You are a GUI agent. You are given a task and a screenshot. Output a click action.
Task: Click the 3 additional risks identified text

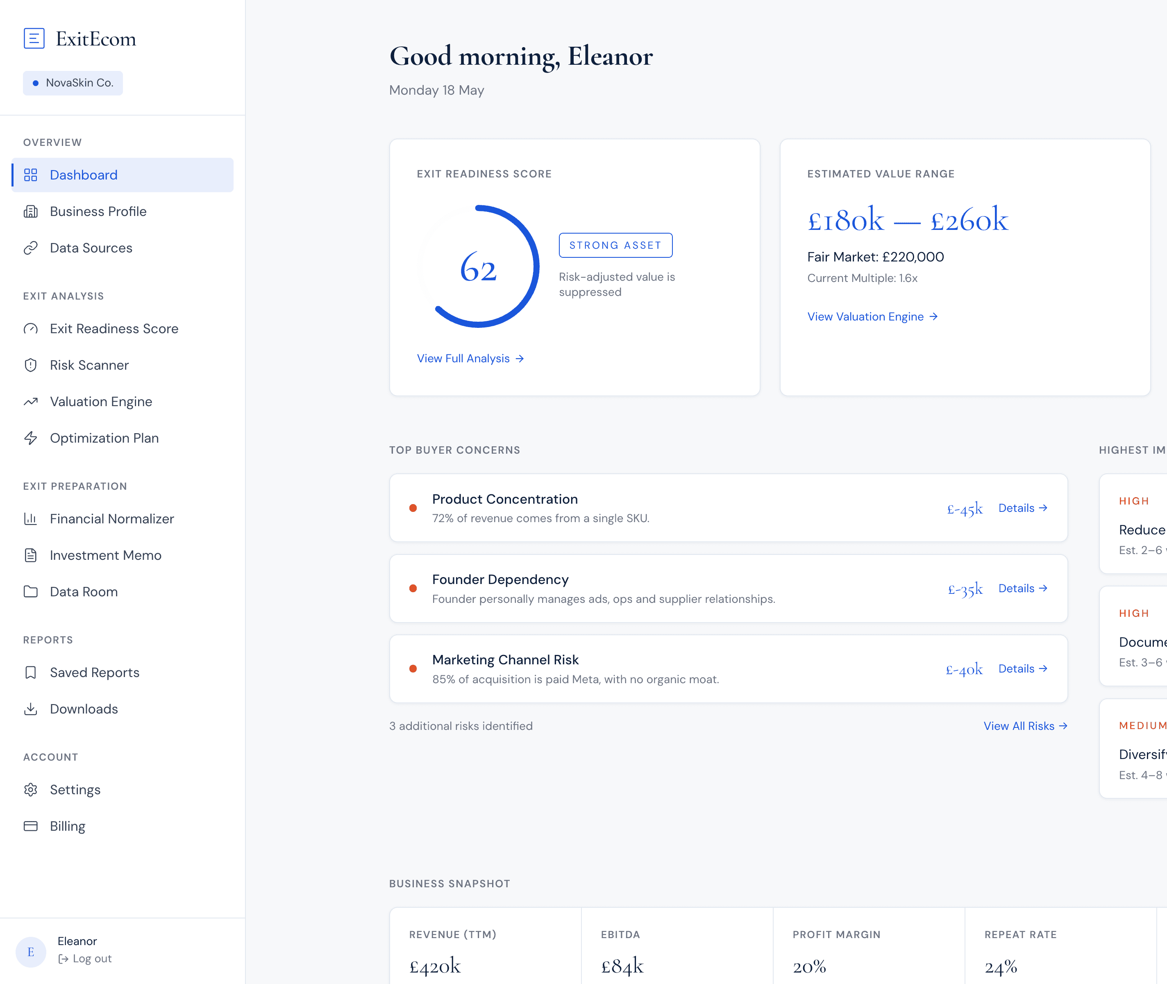461,726
